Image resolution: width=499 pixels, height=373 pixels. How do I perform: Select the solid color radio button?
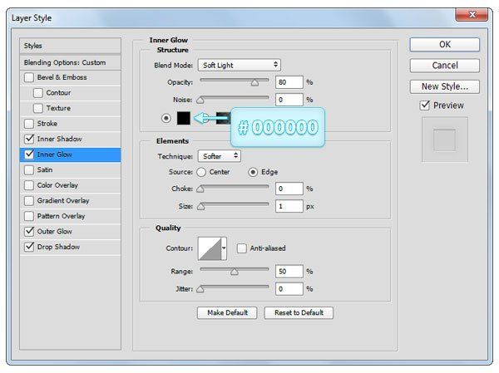pyautogui.click(x=166, y=118)
